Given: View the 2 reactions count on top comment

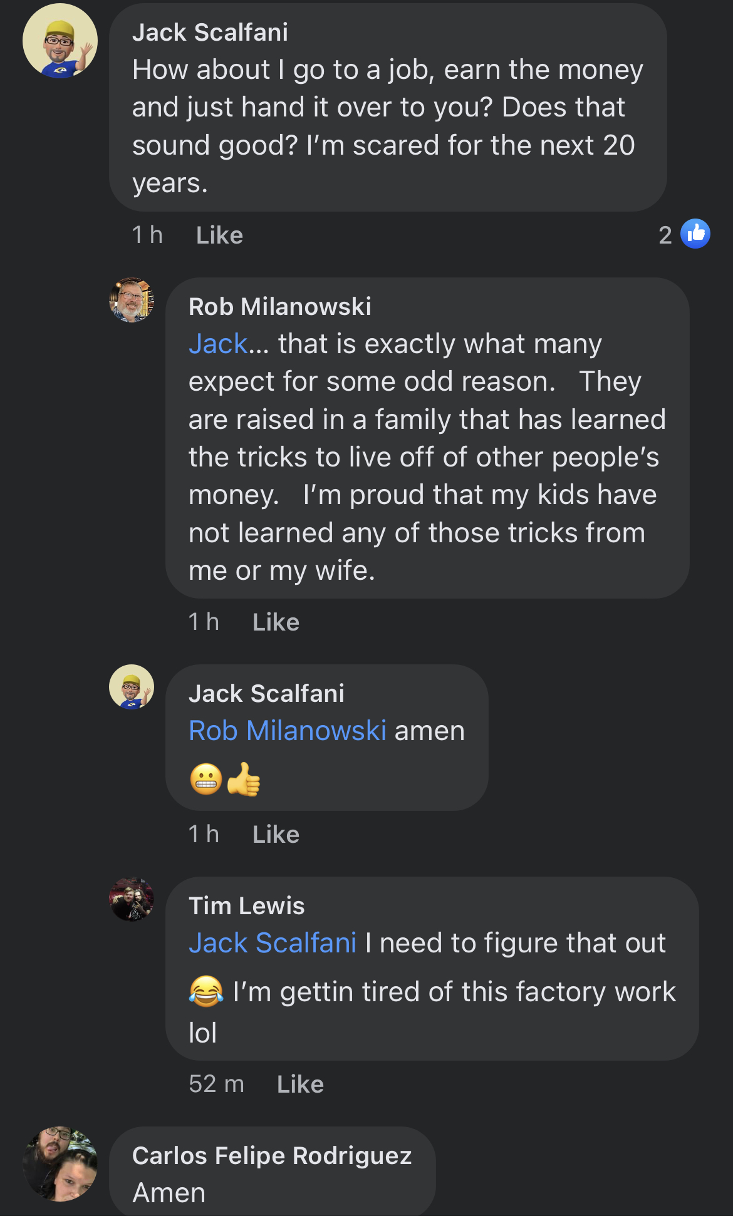Looking at the screenshot, I should coord(665,235).
